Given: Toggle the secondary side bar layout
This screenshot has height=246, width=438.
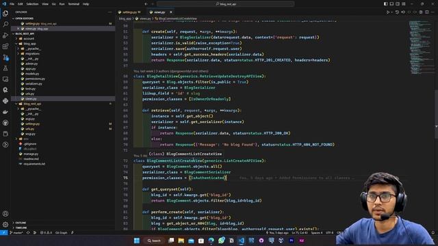Looking at the screenshot, I should coord(398,4).
